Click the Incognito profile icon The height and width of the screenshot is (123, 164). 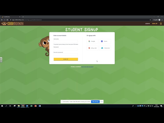(x=159, y=20)
